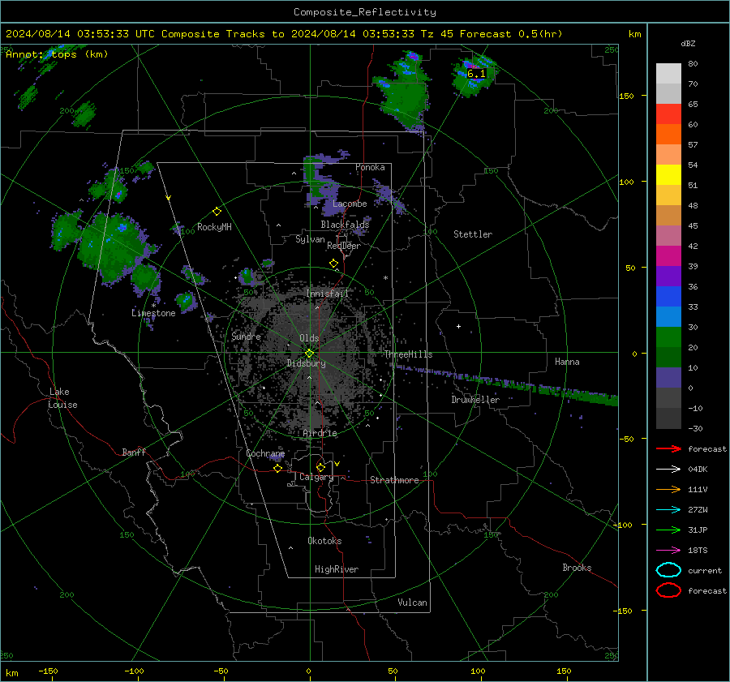730x682 pixels.
Task: Click the Hanna city label
Action: pyautogui.click(x=567, y=362)
